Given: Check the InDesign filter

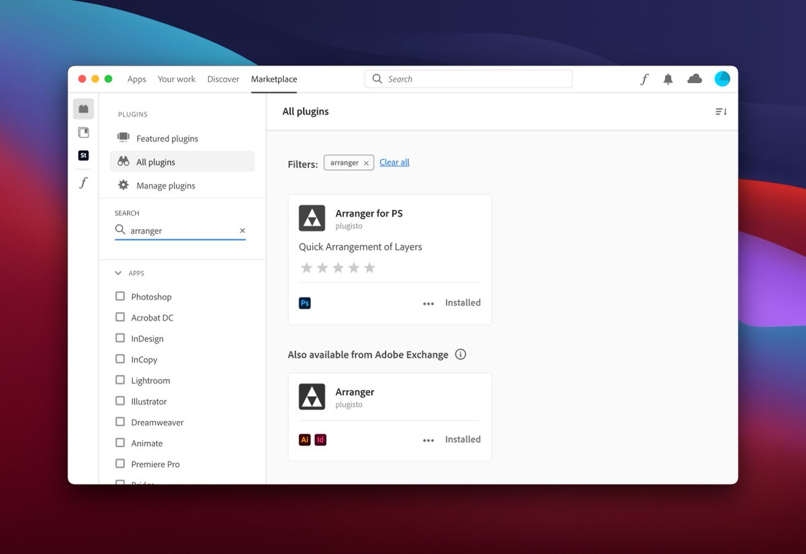Looking at the screenshot, I should pos(120,338).
